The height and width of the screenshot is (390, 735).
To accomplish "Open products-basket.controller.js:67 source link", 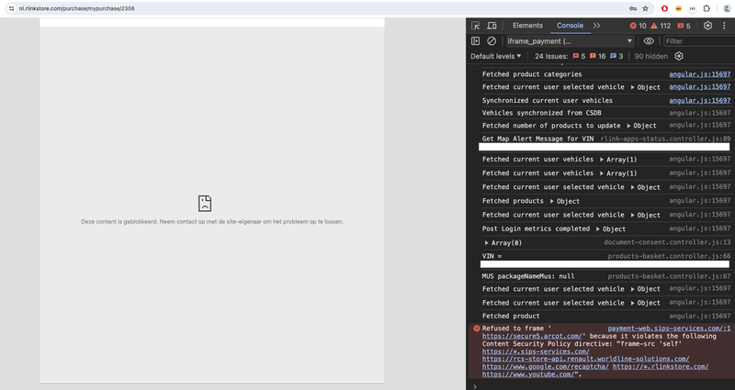I will click(670, 276).
